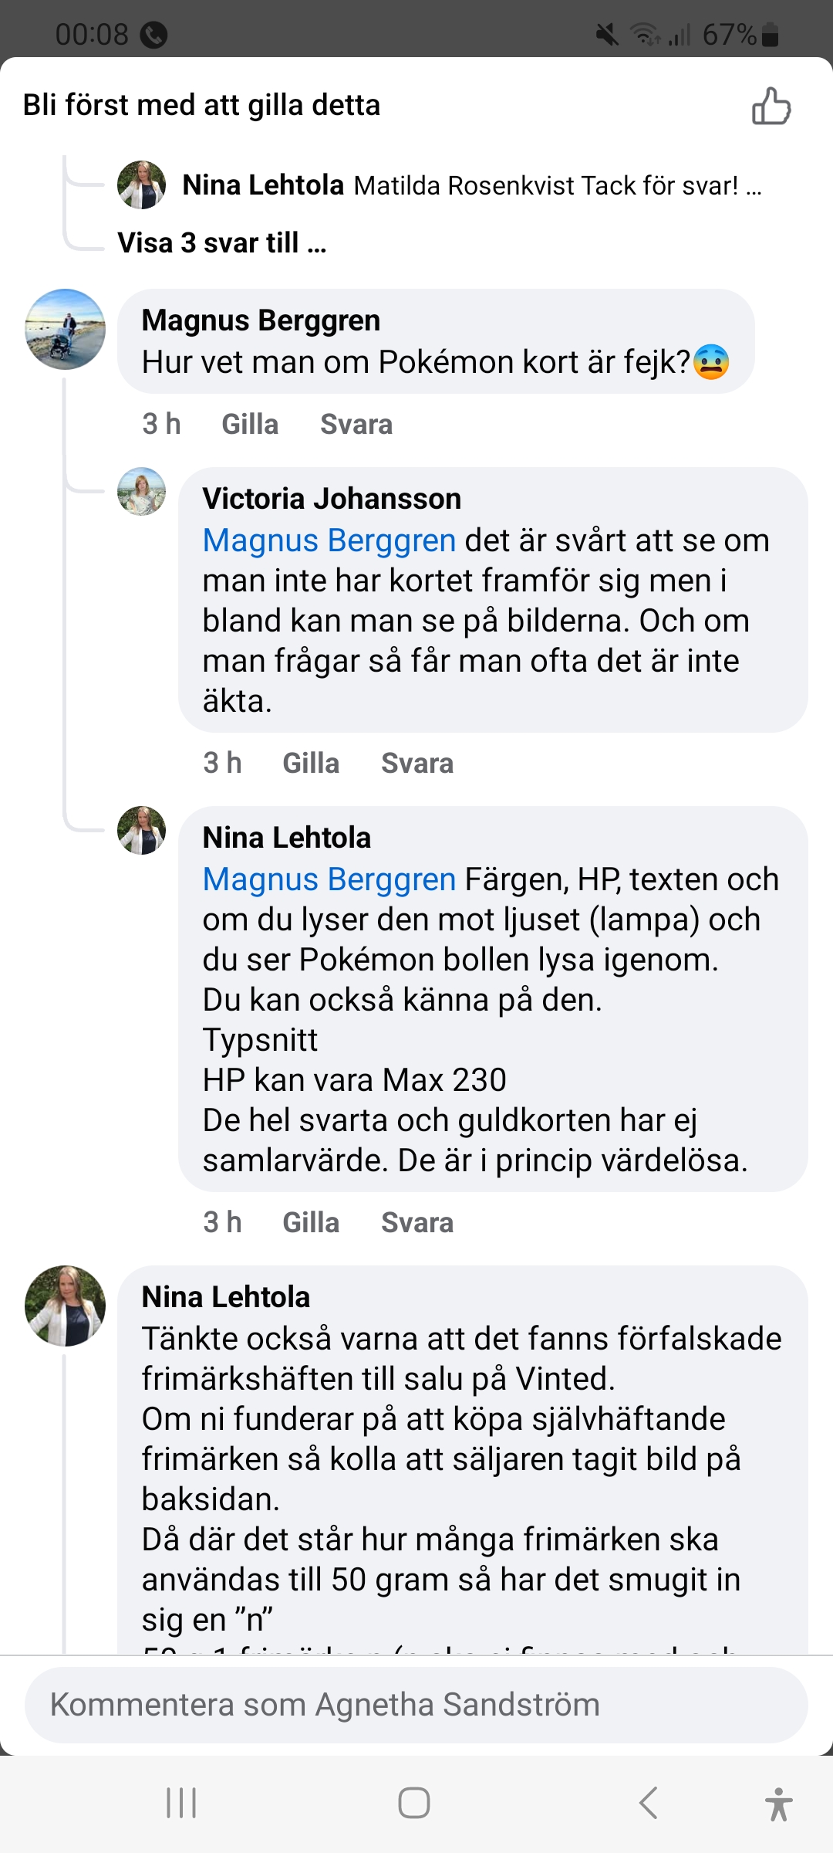833x1853 pixels.
Task: Expand "Visa 3 svar till ..." replies
Action: (x=221, y=243)
